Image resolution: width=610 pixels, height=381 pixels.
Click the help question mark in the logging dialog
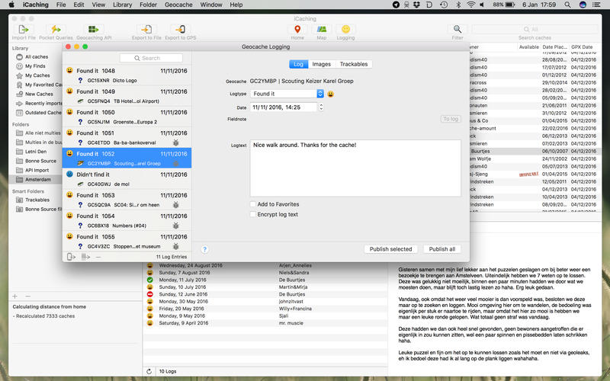click(x=204, y=250)
